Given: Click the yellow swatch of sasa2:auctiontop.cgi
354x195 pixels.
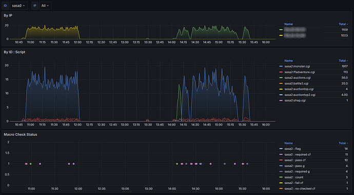Looking at the screenshot, I should (x=281, y=89).
